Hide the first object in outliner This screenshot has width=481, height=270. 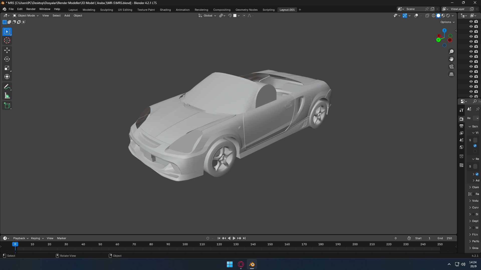coord(471,22)
